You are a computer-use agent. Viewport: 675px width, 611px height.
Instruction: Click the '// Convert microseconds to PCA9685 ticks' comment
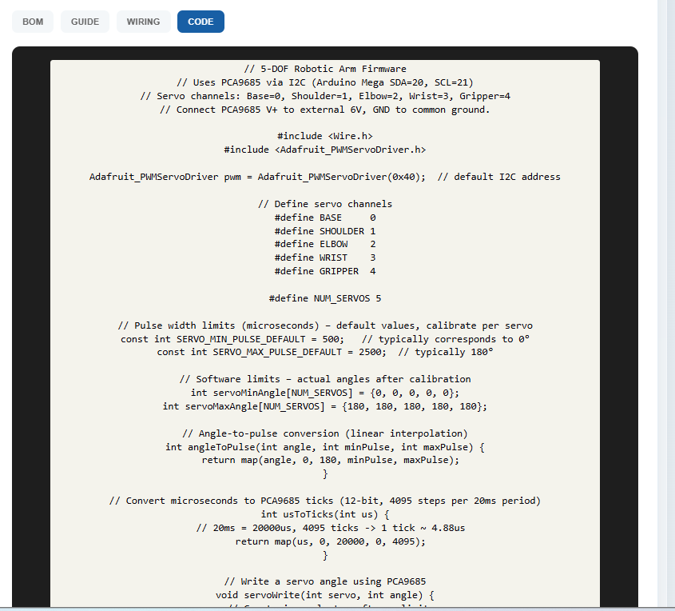click(325, 501)
